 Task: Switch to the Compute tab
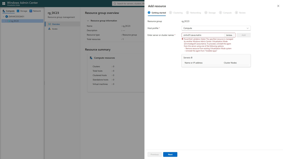8,11
